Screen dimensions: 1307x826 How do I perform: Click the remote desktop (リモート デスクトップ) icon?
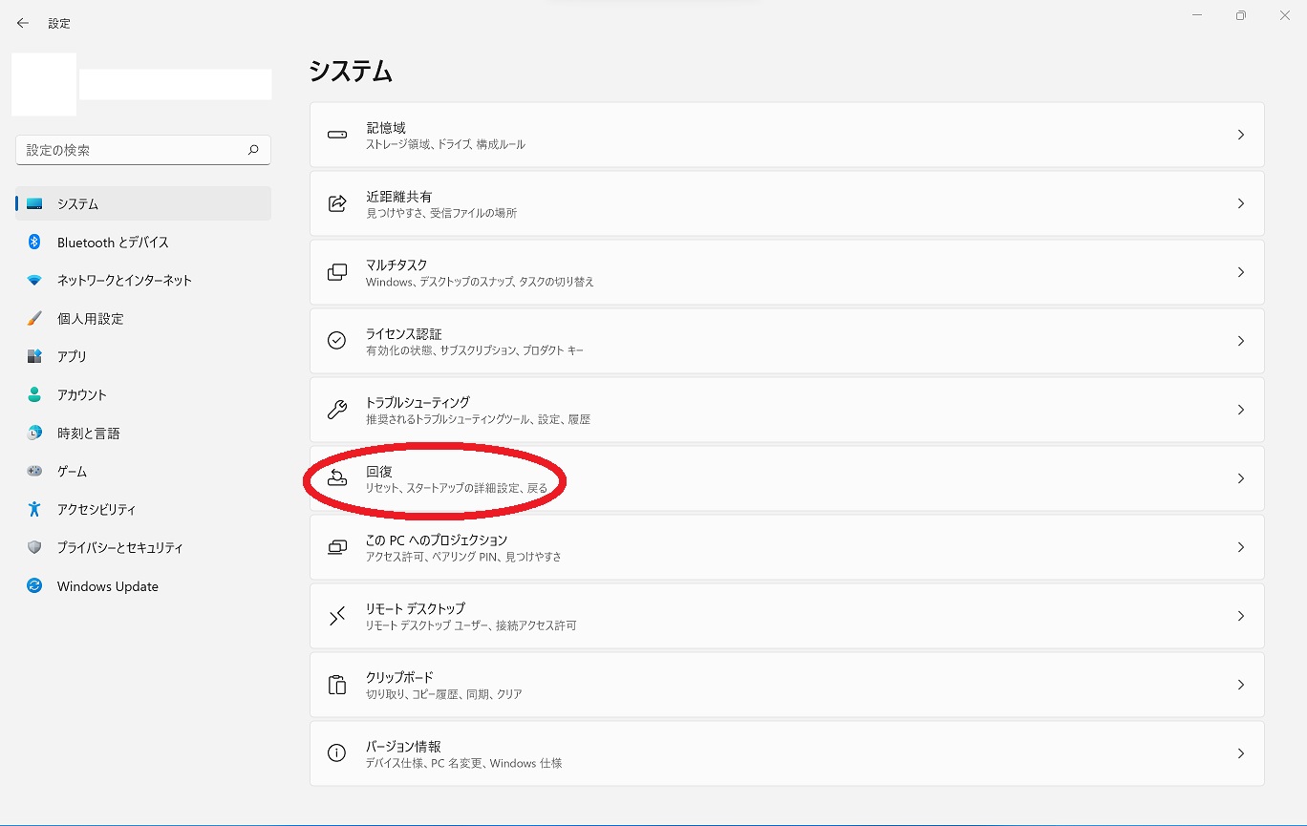336,616
